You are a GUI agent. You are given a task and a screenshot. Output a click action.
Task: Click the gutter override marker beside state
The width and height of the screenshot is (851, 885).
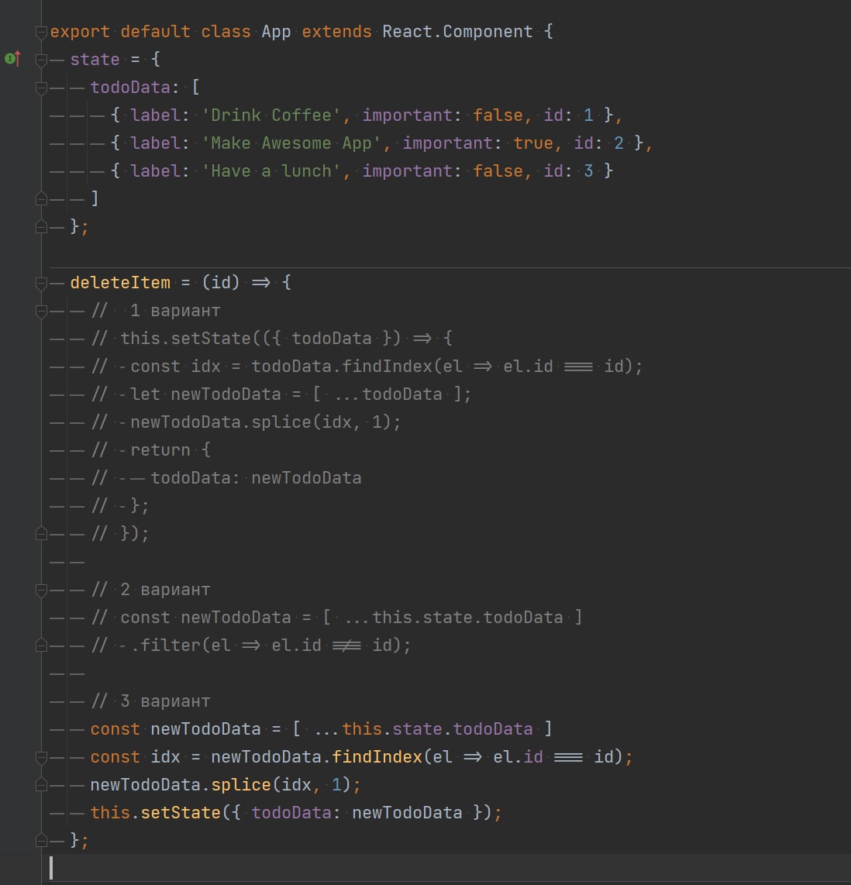pyautogui.click(x=12, y=59)
